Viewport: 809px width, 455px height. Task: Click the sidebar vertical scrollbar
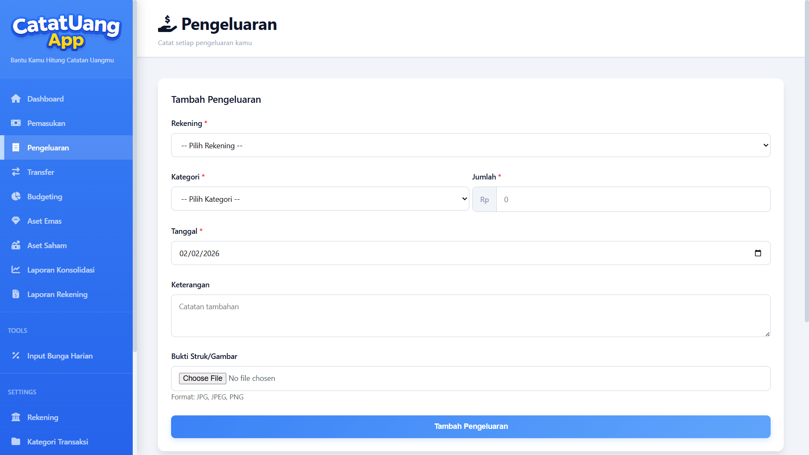(x=135, y=177)
